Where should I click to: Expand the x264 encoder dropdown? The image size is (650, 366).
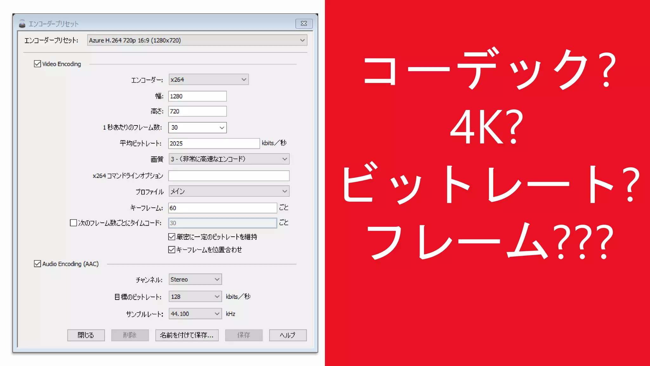tap(208, 79)
